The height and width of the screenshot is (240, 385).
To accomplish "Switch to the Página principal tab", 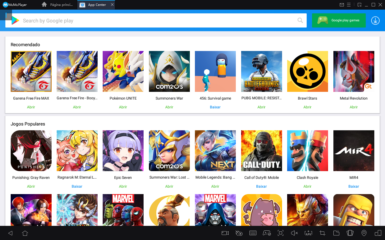I will coord(57,5).
